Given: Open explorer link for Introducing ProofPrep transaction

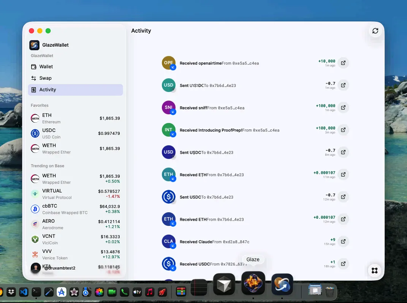Looking at the screenshot, I should pos(343,130).
